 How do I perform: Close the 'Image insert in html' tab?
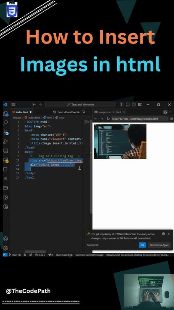(x=124, y=112)
